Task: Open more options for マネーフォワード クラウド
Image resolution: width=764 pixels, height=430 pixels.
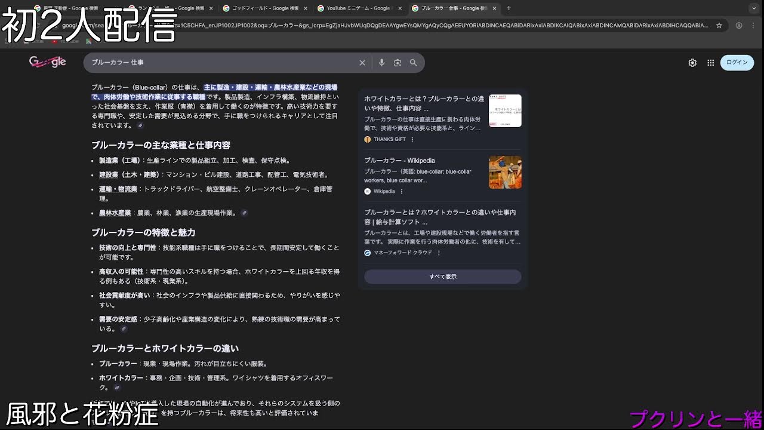Action: 439,253
